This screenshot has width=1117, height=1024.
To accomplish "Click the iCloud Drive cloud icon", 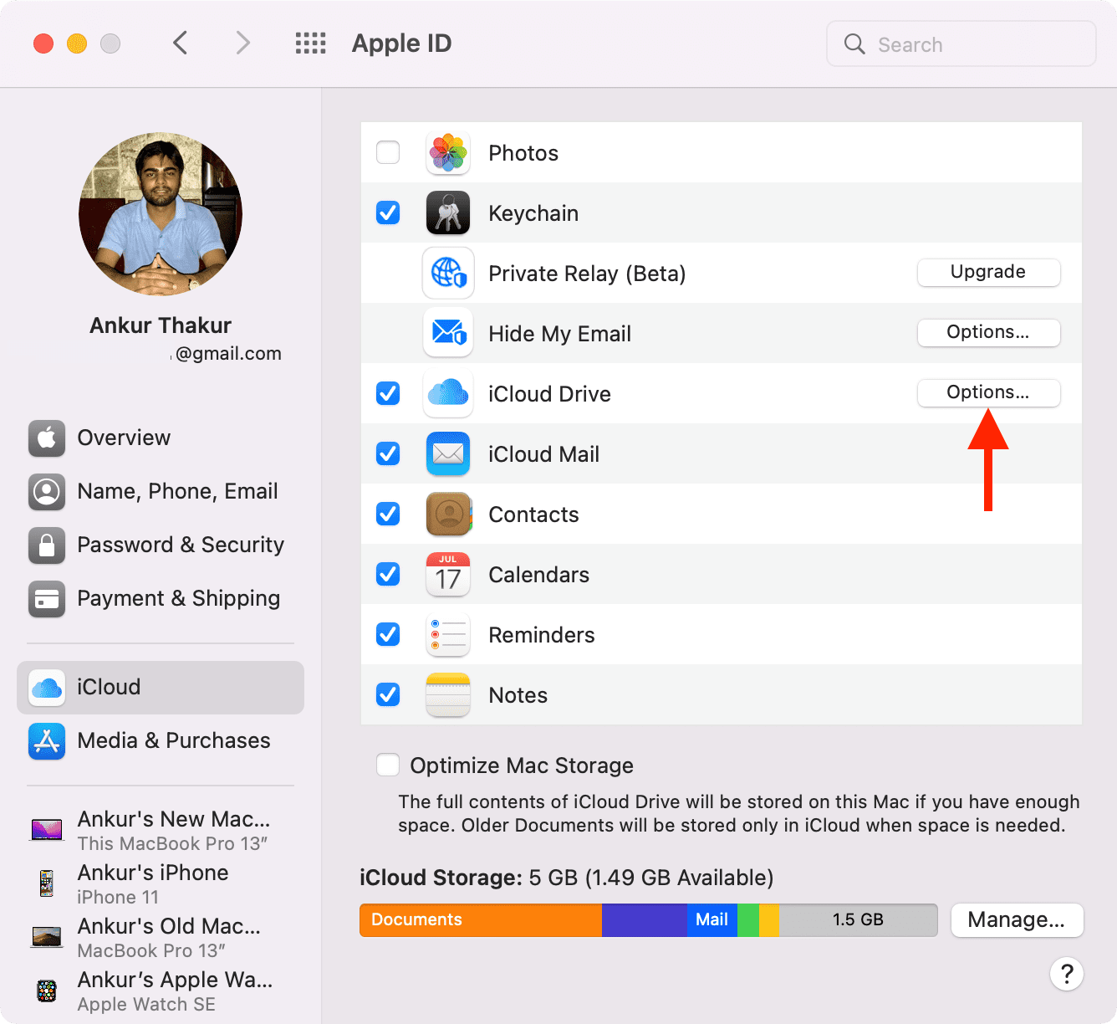I will pyautogui.click(x=448, y=394).
